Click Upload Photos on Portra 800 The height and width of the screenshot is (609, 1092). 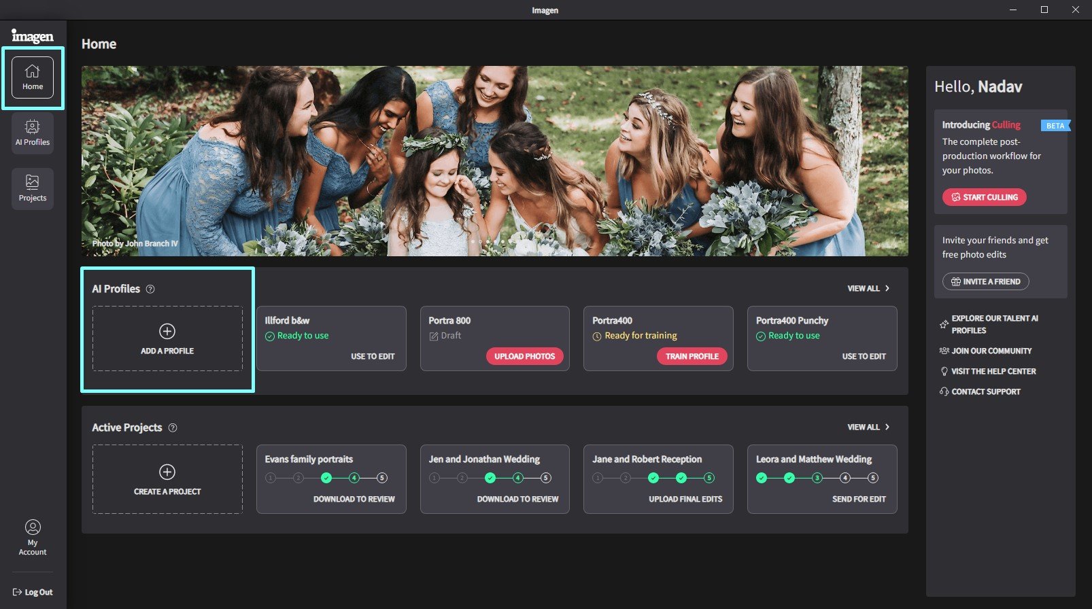(524, 356)
